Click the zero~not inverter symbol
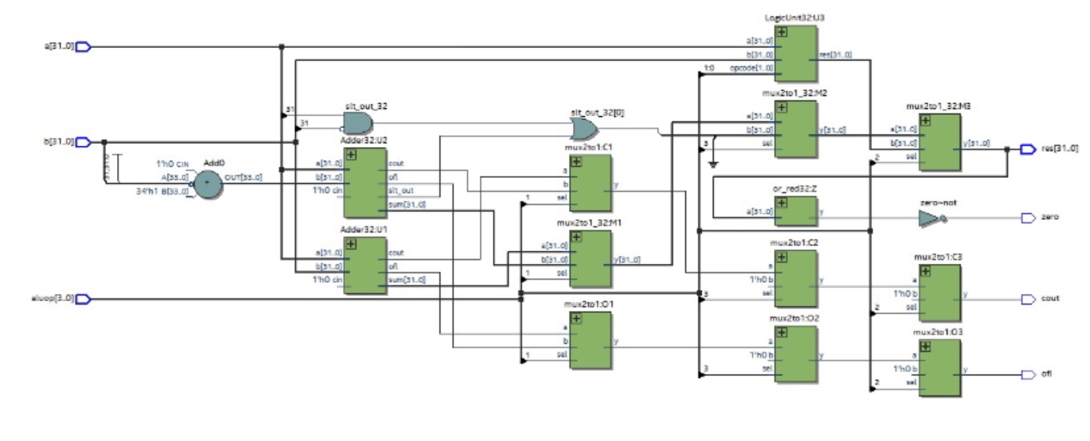The height and width of the screenshot is (441, 1090). click(932, 219)
